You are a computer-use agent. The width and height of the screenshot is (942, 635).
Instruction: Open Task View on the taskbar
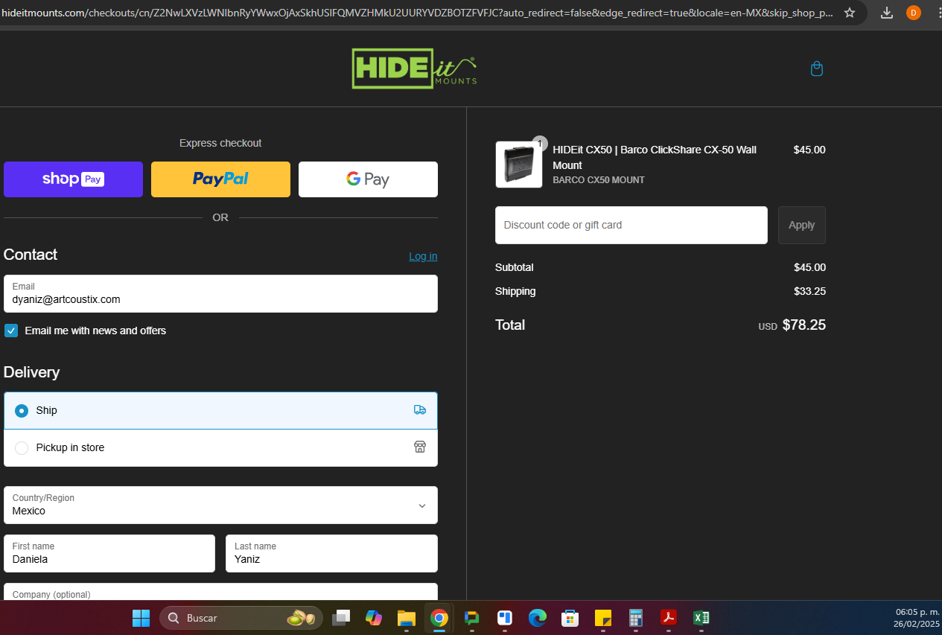pyautogui.click(x=341, y=618)
